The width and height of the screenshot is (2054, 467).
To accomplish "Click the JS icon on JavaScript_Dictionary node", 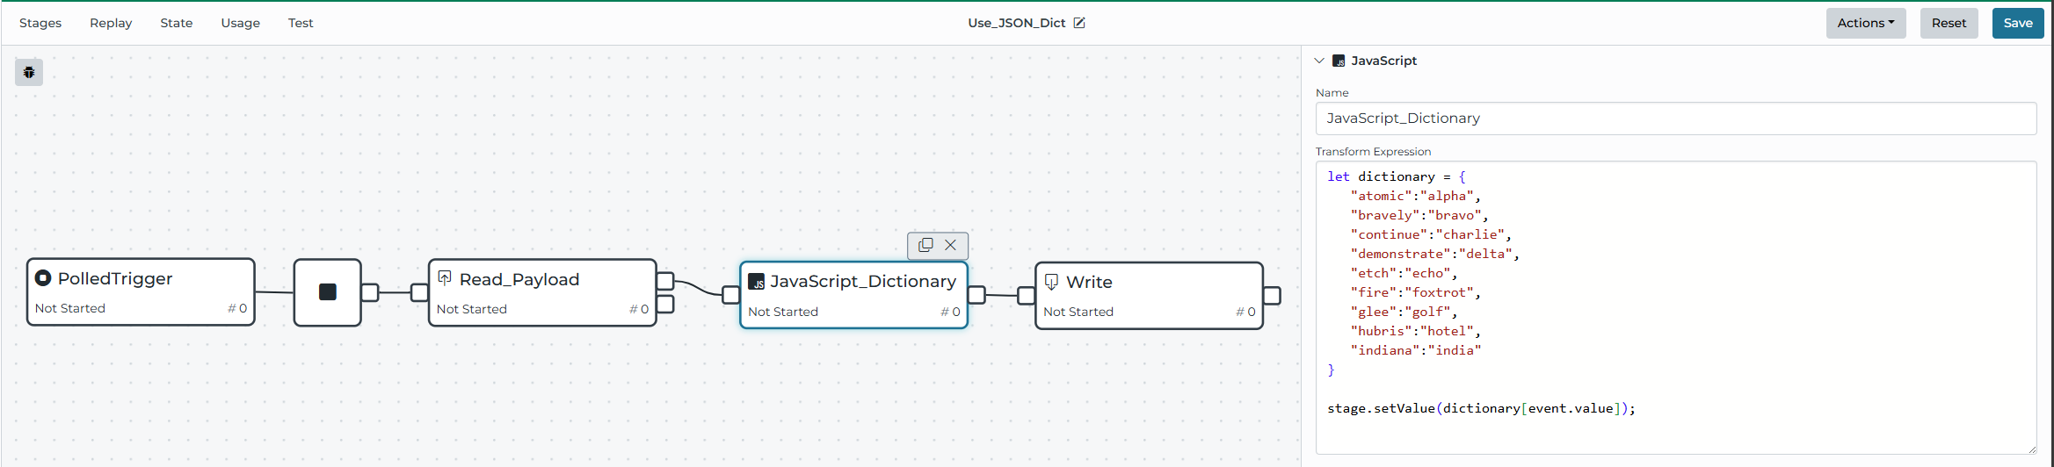I will tap(756, 282).
